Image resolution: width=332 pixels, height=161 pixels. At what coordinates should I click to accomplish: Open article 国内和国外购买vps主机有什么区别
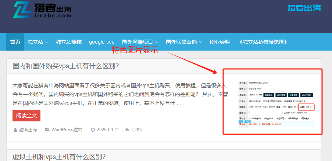[x=66, y=66]
